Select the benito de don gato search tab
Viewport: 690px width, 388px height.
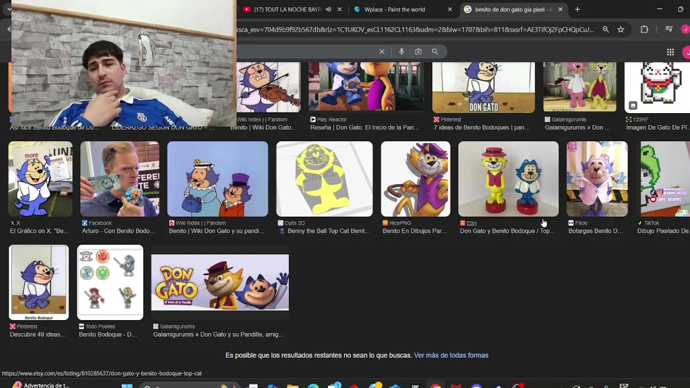point(513,9)
